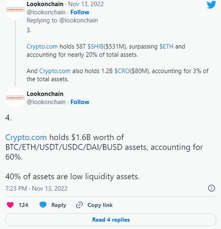The width and height of the screenshot is (221, 229).
Task: Open the $SHIB cashtag link
Action: click(95, 46)
